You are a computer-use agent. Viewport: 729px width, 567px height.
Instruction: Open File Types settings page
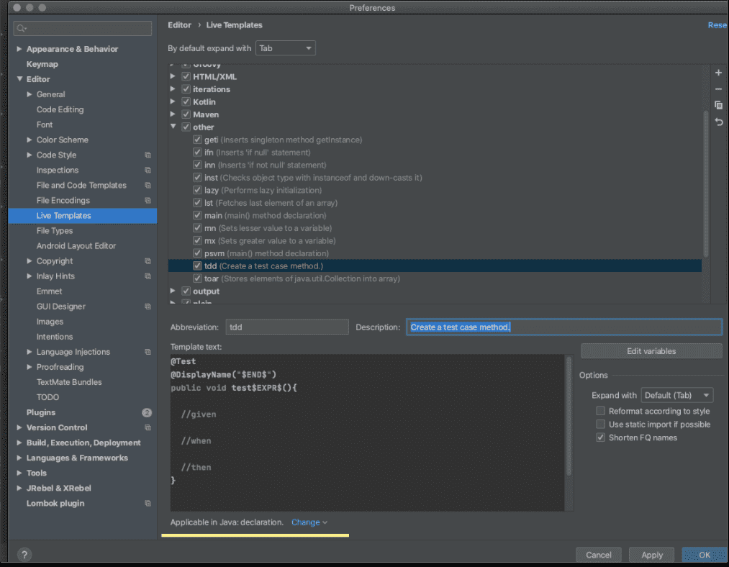(x=55, y=231)
